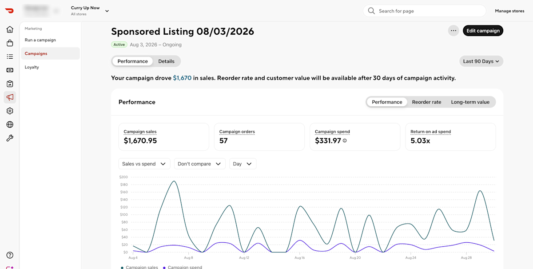Select the Long-term value segment

pyautogui.click(x=470, y=102)
